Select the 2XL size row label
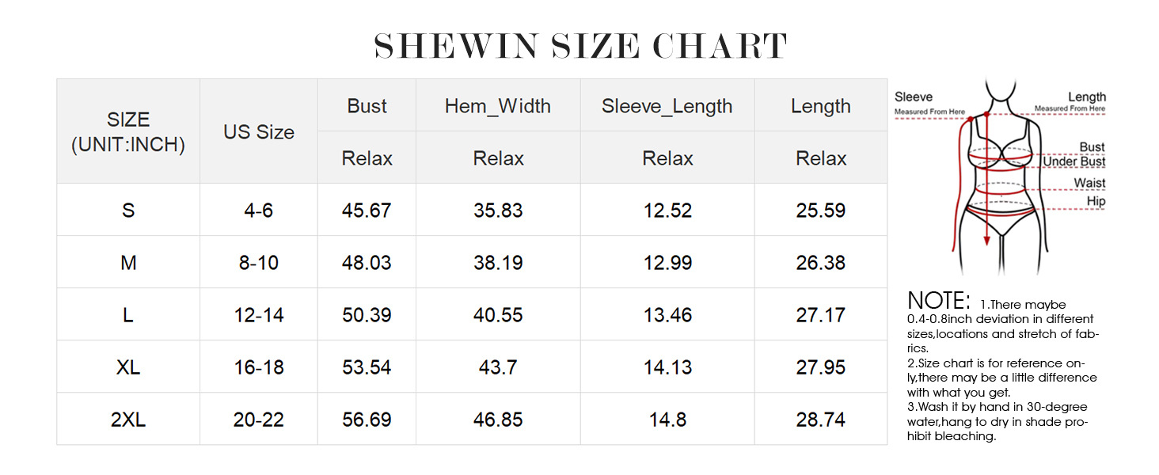This screenshot has width=1159, height=475. pyautogui.click(x=128, y=420)
